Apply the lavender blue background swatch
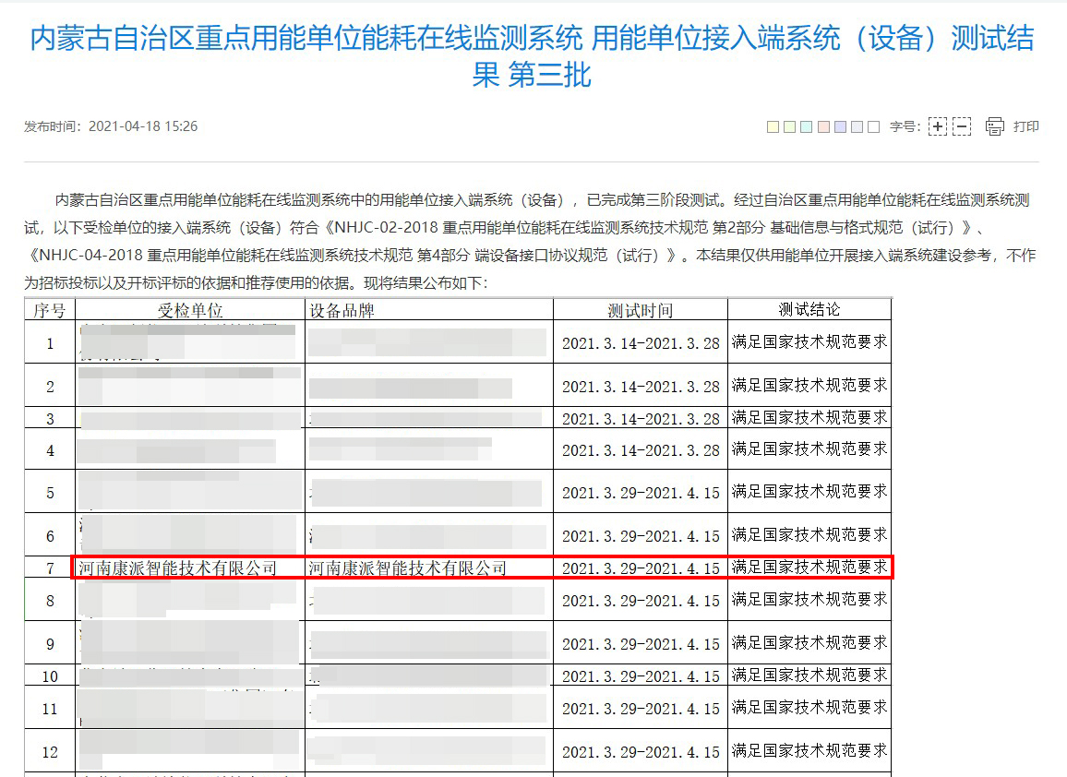This screenshot has width=1067, height=777. coord(840,126)
